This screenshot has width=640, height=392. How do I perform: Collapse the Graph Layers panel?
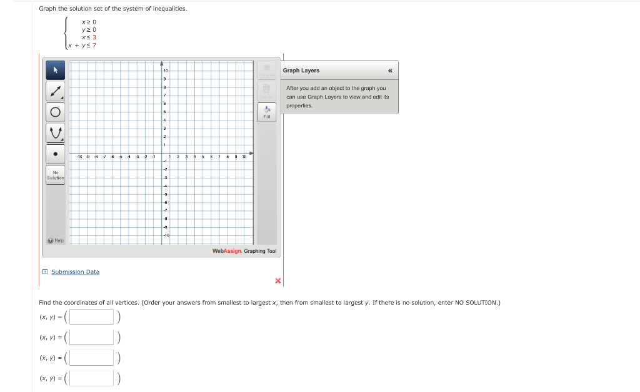click(x=390, y=71)
